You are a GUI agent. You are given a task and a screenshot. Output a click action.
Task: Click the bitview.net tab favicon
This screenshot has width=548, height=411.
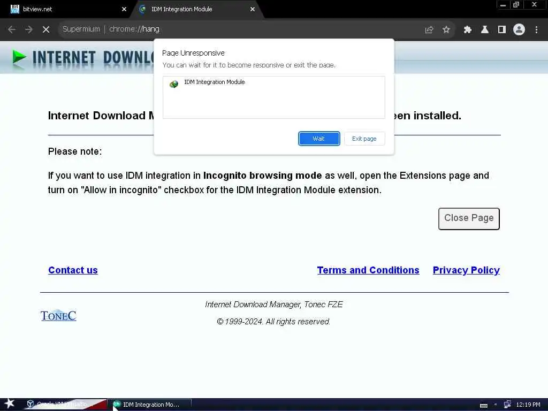(x=14, y=9)
